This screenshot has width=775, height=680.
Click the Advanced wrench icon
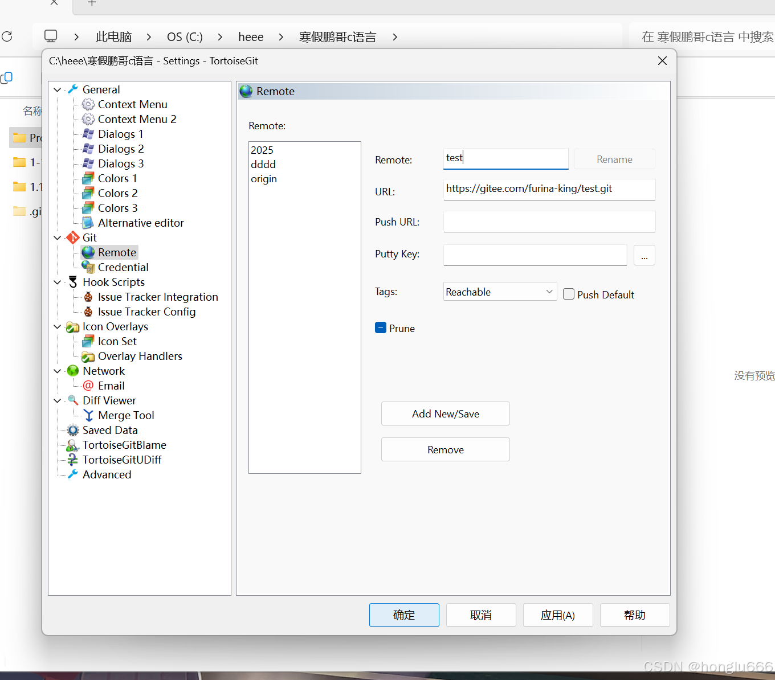pyautogui.click(x=73, y=474)
